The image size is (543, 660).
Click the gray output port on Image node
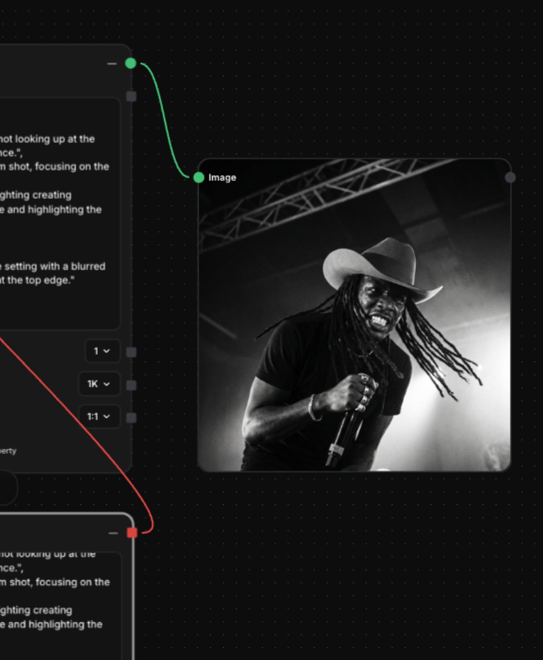click(510, 177)
